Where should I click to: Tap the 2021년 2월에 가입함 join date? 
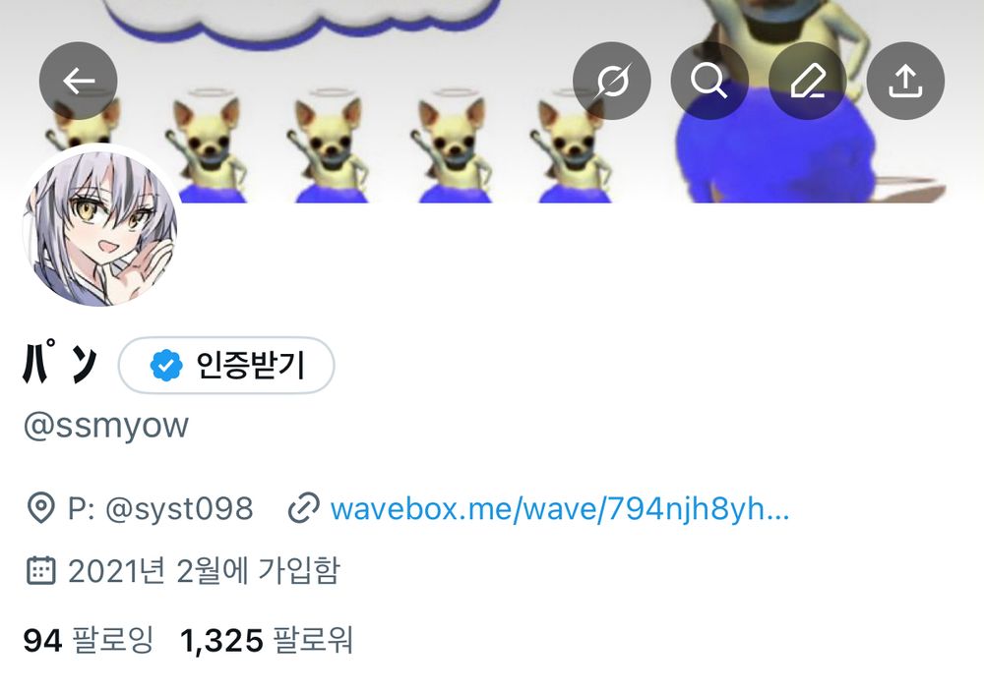tap(204, 570)
